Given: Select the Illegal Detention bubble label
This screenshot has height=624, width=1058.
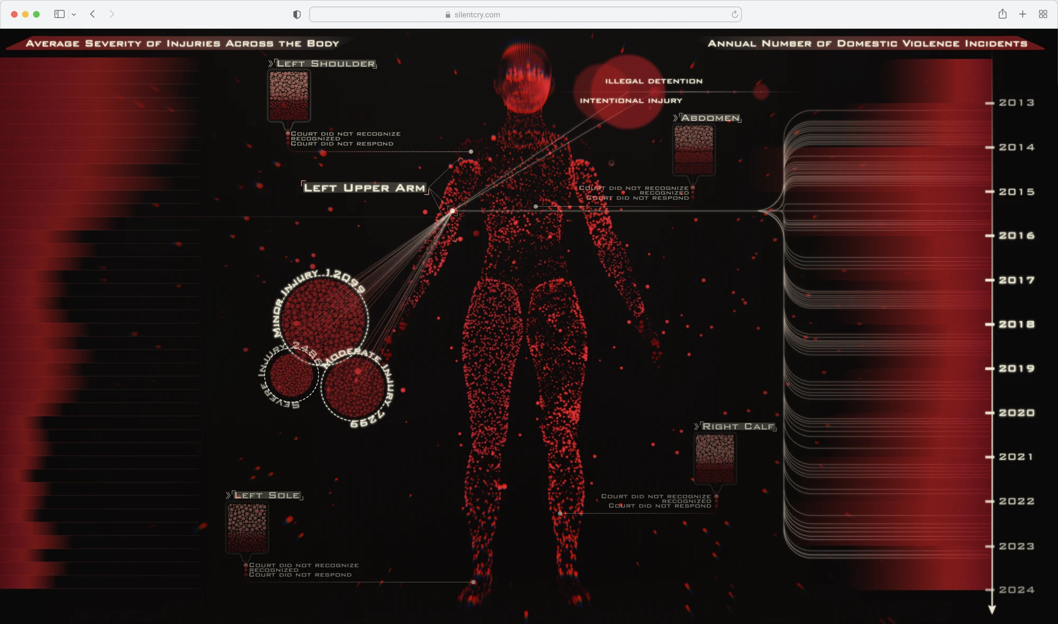Looking at the screenshot, I should click(x=654, y=81).
